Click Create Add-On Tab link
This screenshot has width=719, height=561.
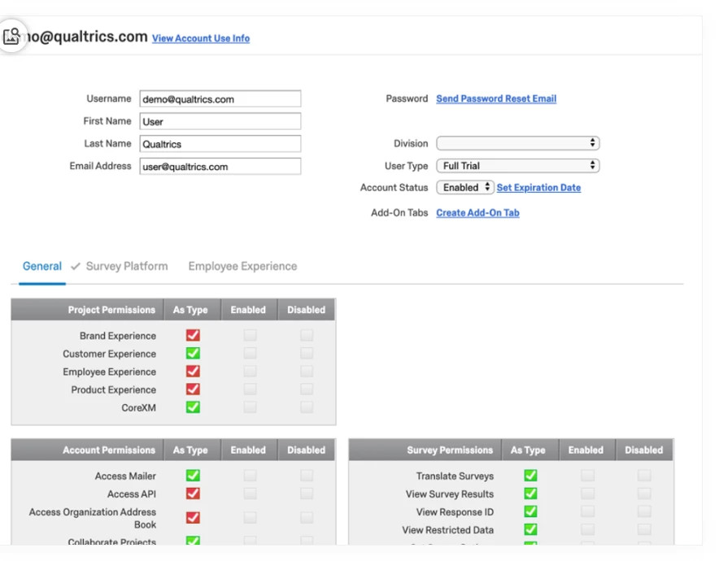(x=477, y=213)
